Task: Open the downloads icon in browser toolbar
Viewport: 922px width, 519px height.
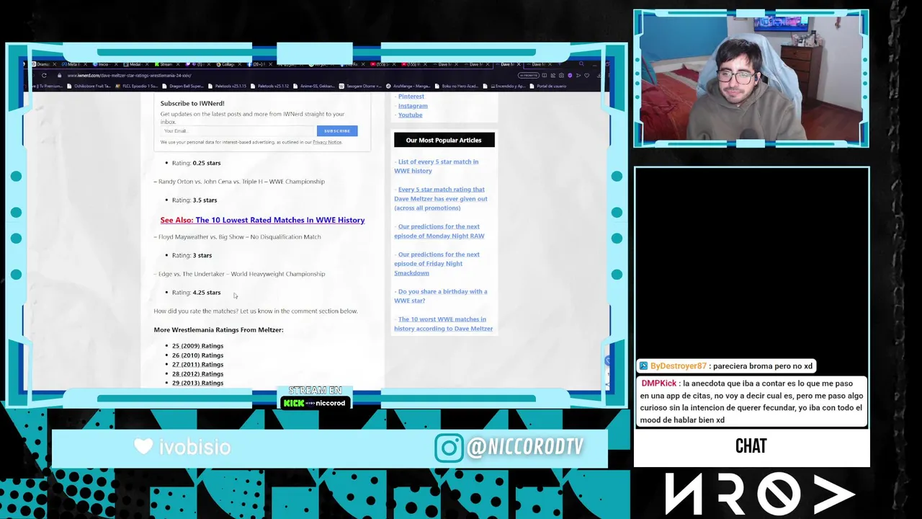Action: [599, 76]
